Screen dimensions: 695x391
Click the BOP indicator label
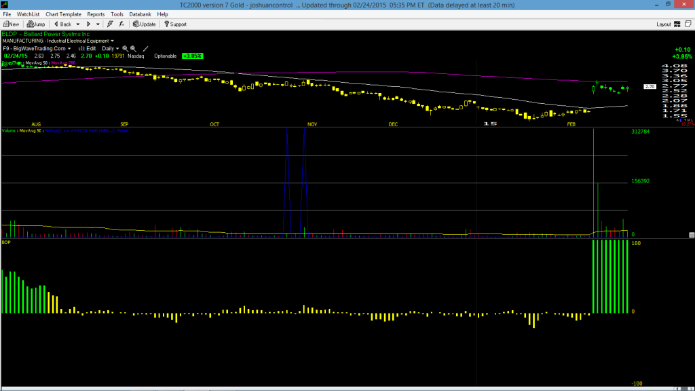click(x=6, y=242)
